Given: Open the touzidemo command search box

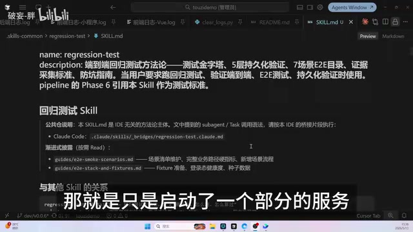Looking at the screenshot, I should point(210,7).
